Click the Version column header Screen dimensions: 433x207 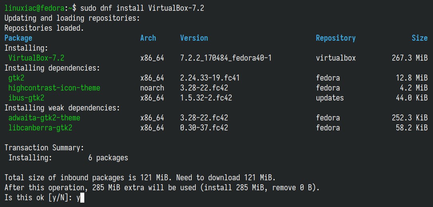click(x=194, y=38)
